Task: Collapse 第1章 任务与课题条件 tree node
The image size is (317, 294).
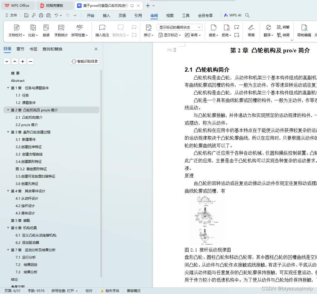Action: [x=8, y=88]
